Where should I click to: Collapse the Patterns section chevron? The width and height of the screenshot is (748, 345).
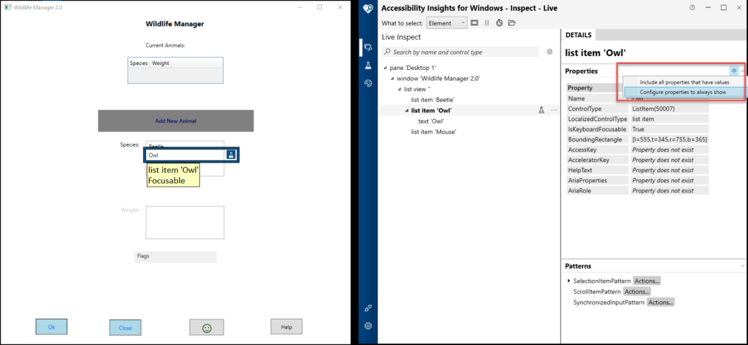742,266
